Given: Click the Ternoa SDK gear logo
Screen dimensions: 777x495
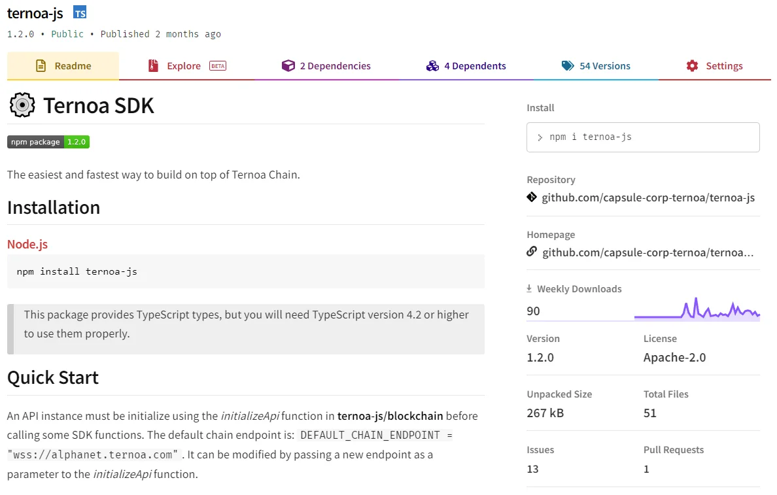Looking at the screenshot, I should 22,105.
